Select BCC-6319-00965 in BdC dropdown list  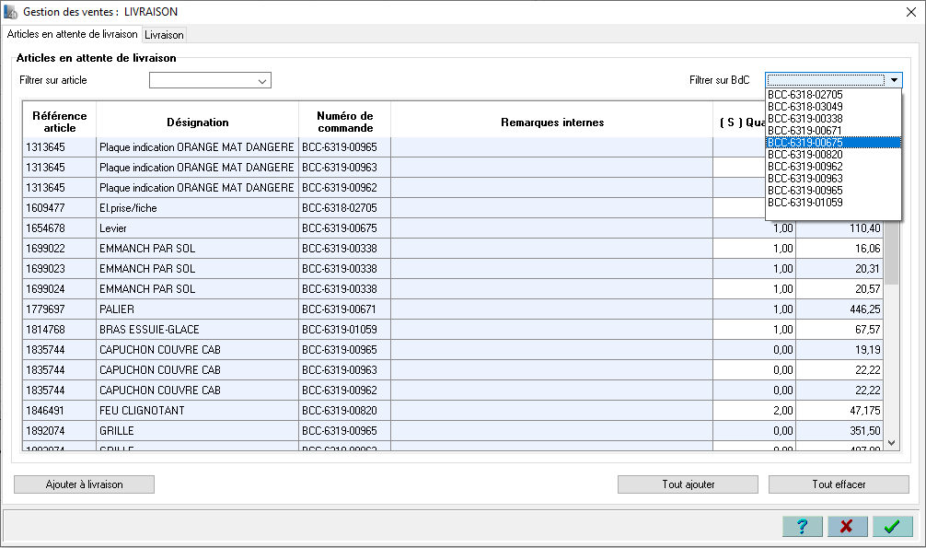click(x=833, y=191)
